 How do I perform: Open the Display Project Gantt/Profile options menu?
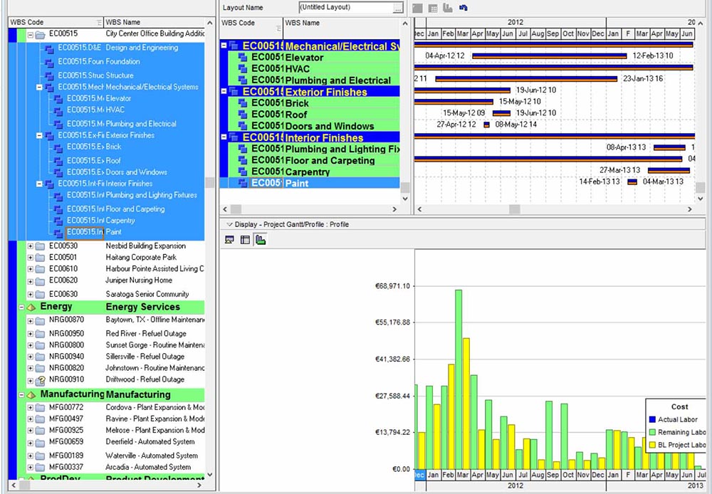[229, 224]
